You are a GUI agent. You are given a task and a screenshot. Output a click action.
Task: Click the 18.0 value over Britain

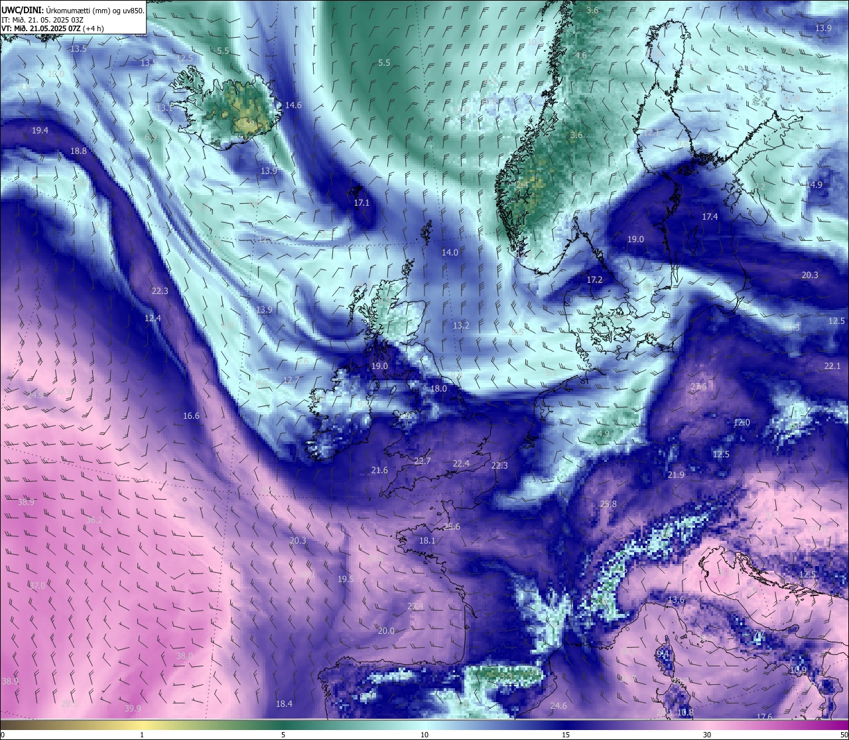[x=438, y=389]
